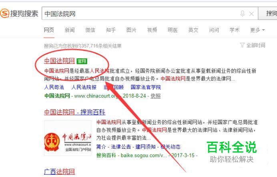Expand the 更多 dropdown arrow
This screenshot has width=277, height=177.
[x=263, y=30]
